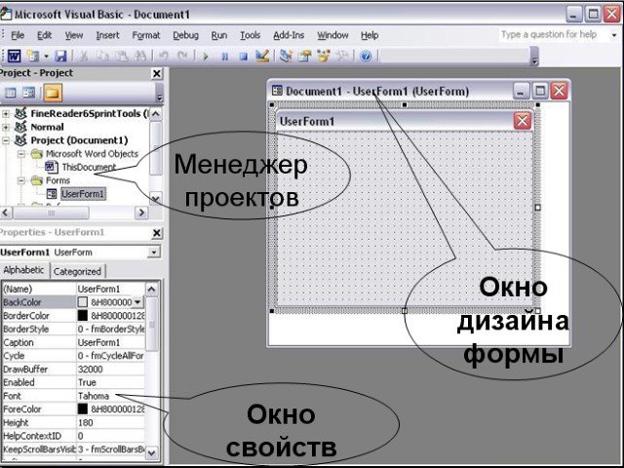Click the Project tree scroll right arrow

point(141,213)
